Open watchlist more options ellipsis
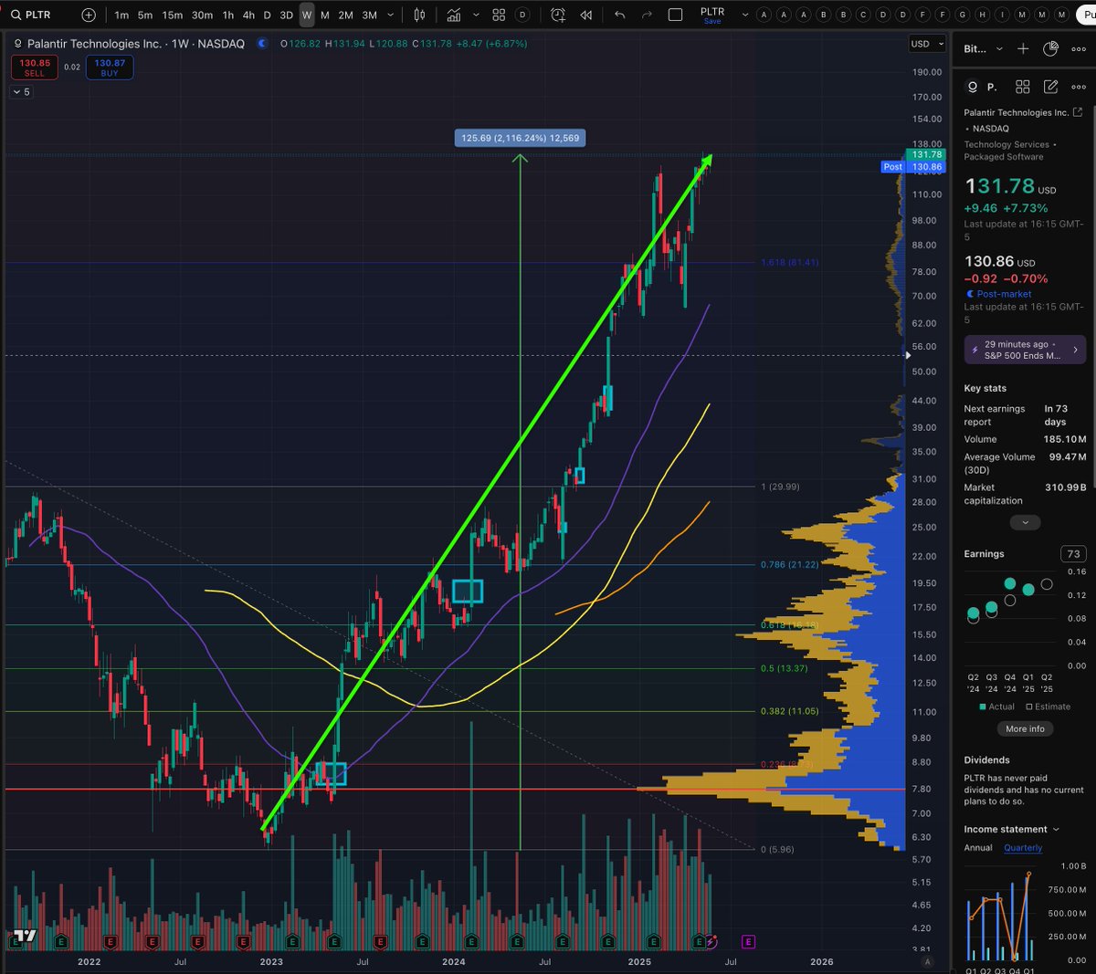This screenshot has width=1096, height=974. coord(1079,48)
